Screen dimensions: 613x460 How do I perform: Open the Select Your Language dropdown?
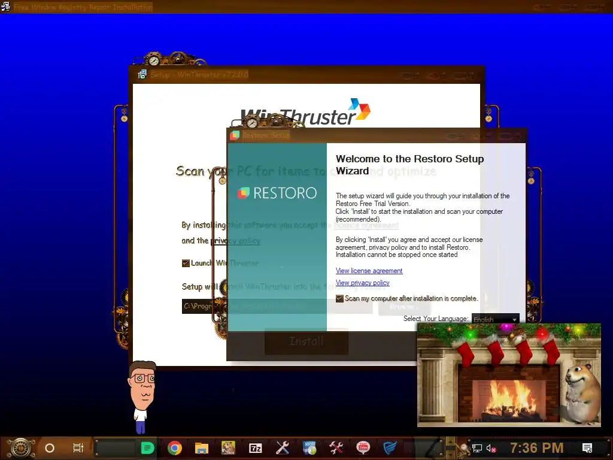click(x=495, y=319)
